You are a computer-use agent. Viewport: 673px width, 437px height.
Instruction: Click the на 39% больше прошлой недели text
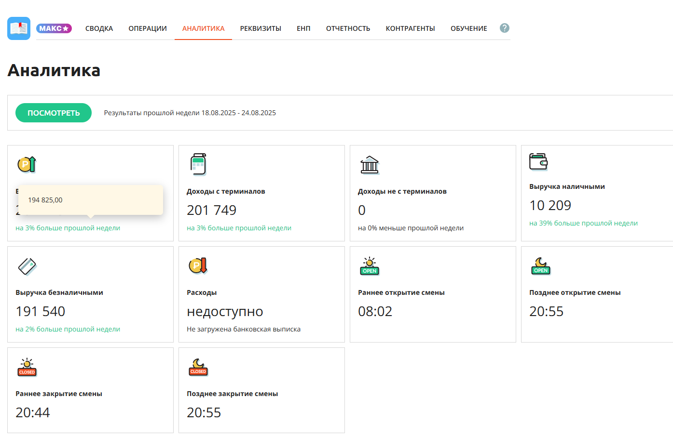click(583, 223)
